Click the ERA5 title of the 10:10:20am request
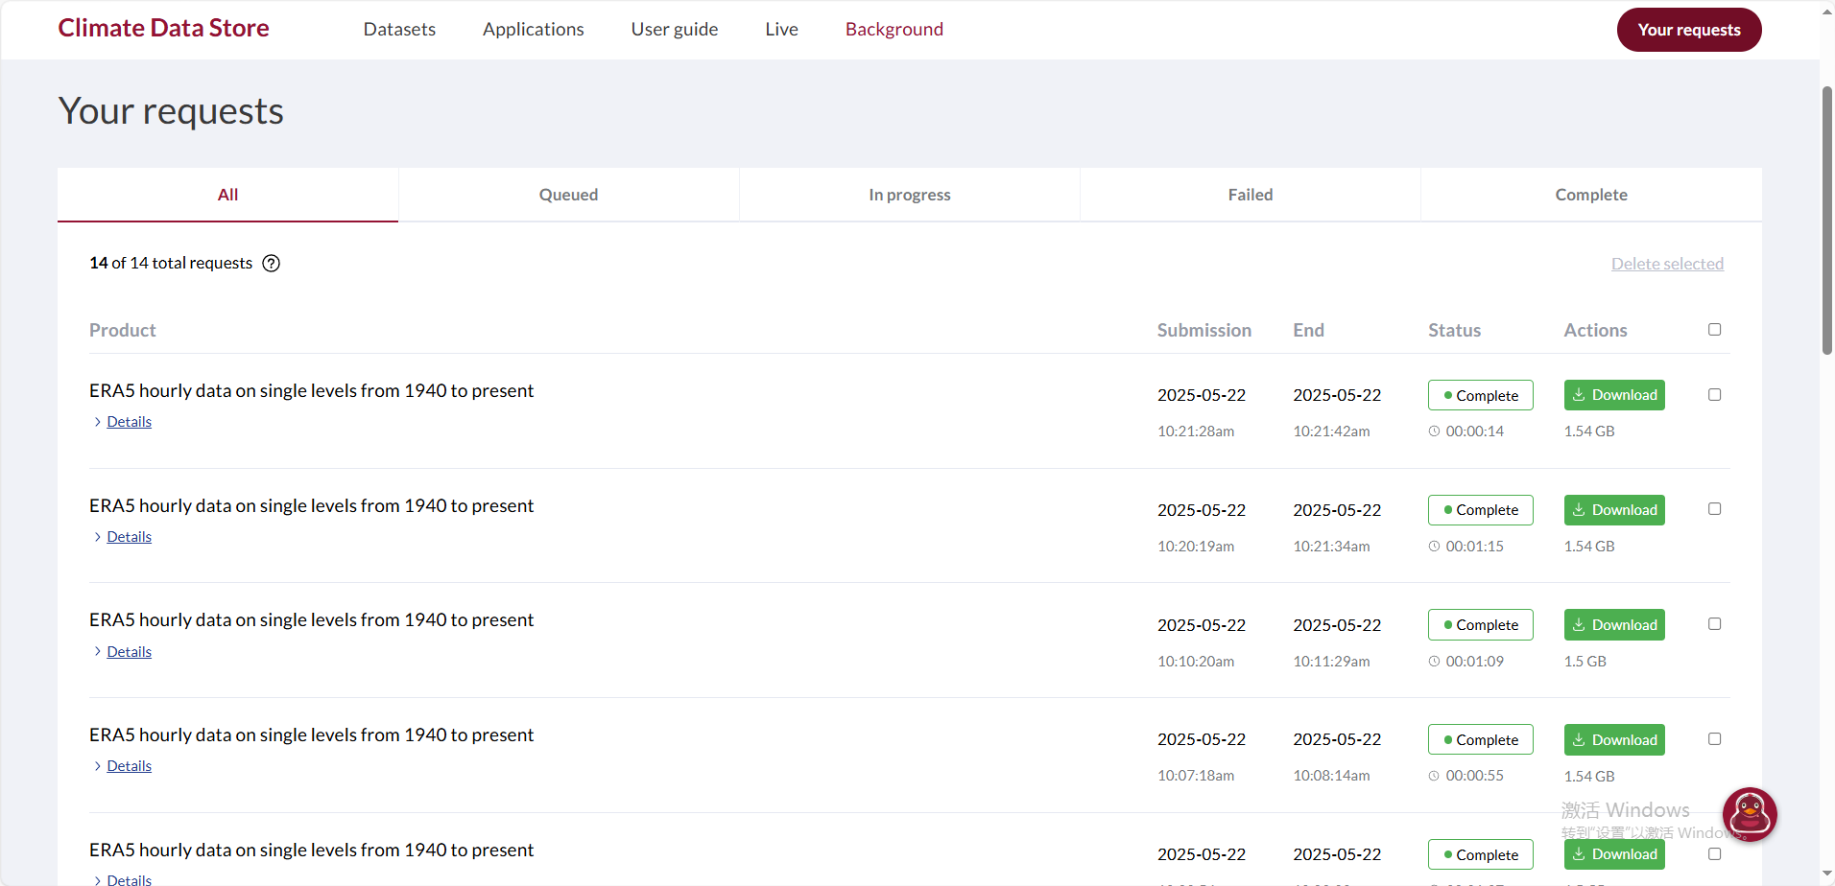Screen dimensions: 1835x886 311,620
